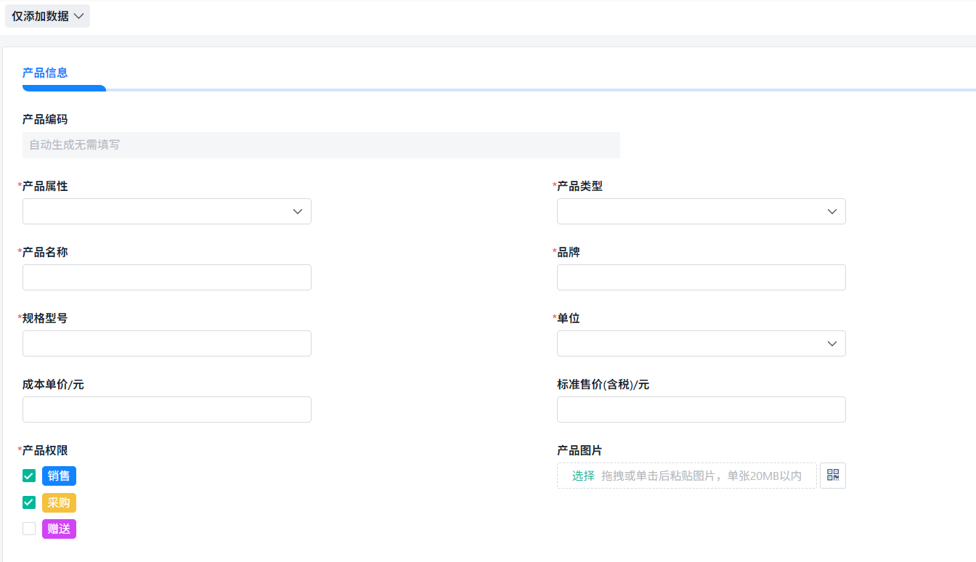Screen dimensions: 976x562
Task: Click the 选择 link to upload an image
Action: pos(582,476)
